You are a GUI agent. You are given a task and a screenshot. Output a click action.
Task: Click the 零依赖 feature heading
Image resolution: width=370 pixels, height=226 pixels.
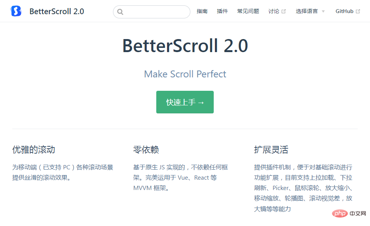(x=146, y=150)
